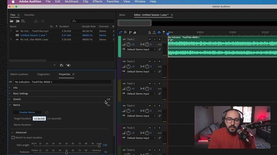Arm Track 4 for record with R
This screenshot has width=277, height=155.
pyautogui.click(x=160, y=106)
